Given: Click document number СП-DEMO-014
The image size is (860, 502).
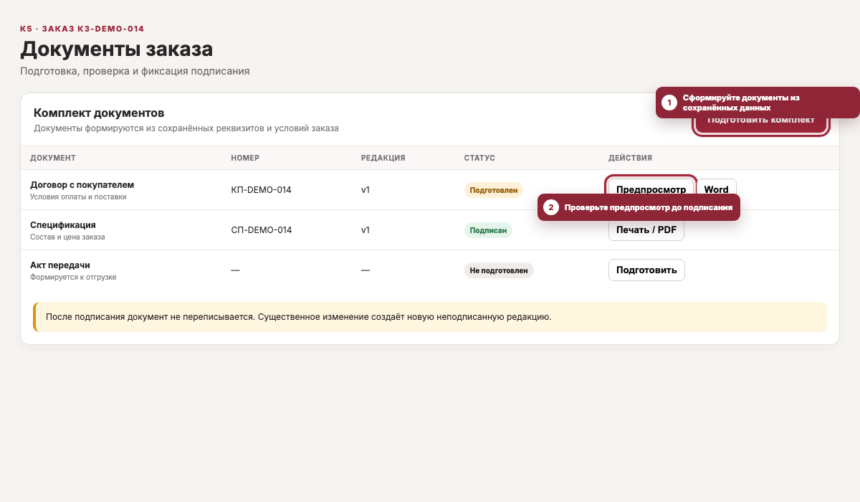Looking at the screenshot, I should pyautogui.click(x=262, y=230).
